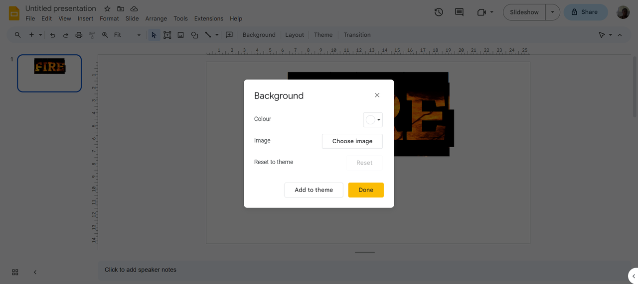The width and height of the screenshot is (638, 284).
Task: Open the Help menu
Action: pos(236,18)
